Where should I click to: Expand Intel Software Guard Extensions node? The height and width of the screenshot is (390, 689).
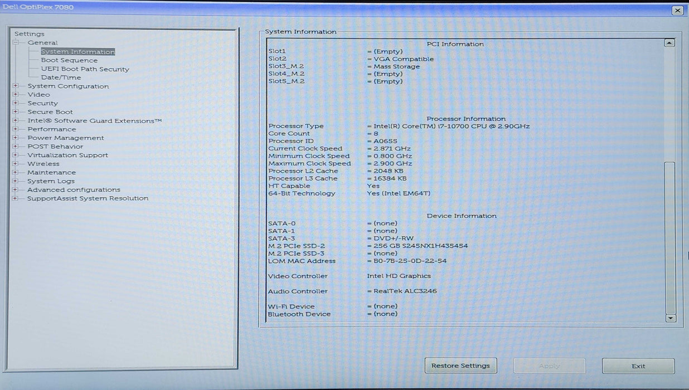pyautogui.click(x=16, y=121)
